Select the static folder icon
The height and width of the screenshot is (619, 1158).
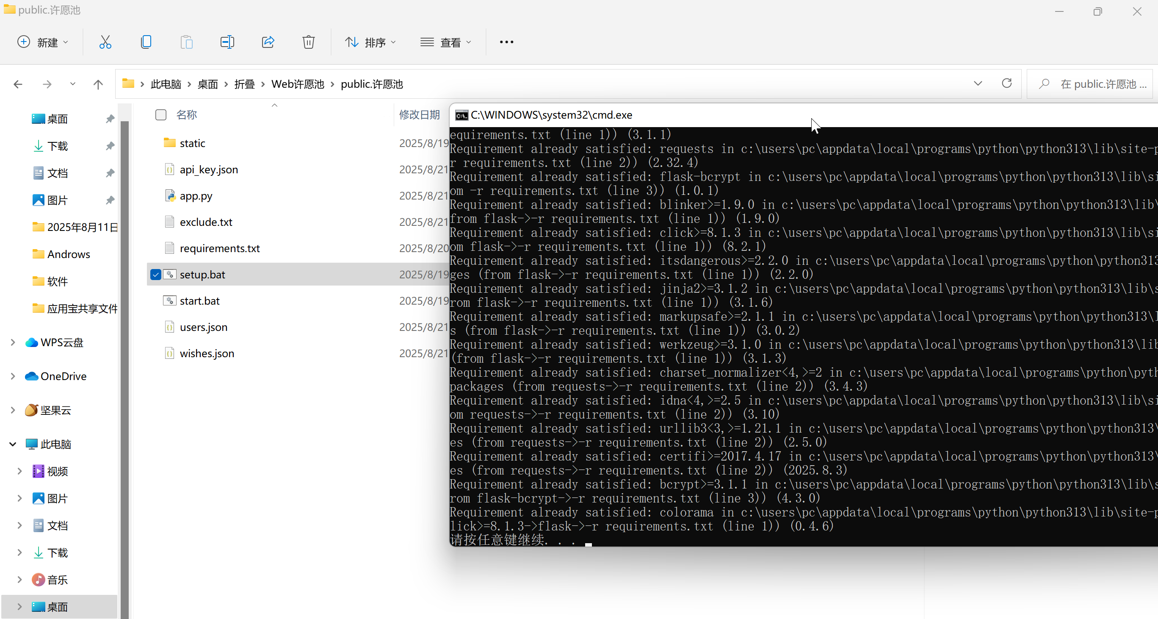169,143
